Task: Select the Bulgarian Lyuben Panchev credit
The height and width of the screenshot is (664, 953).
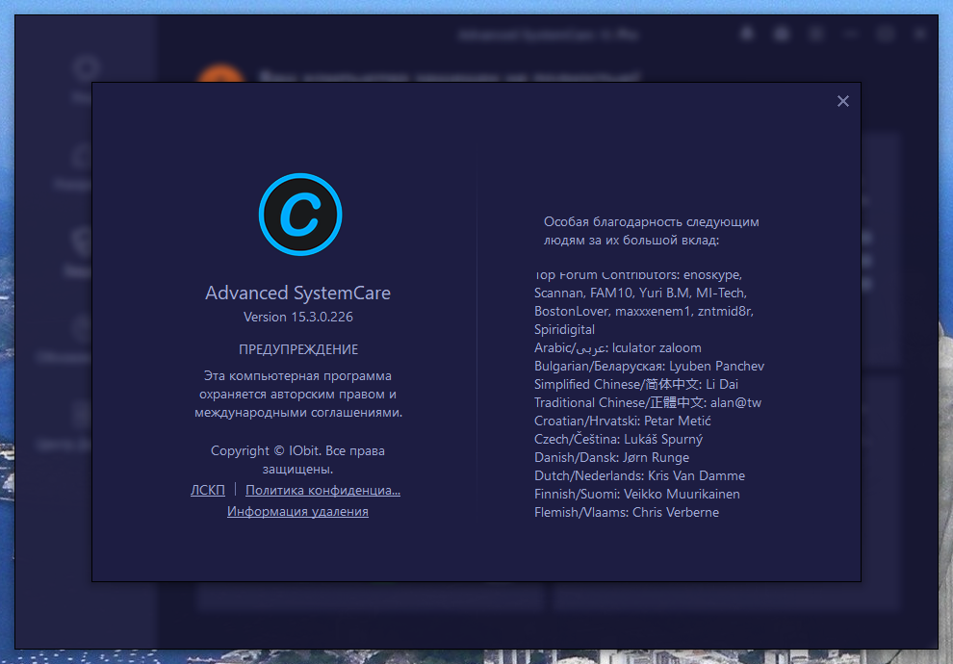Action: (x=649, y=366)
